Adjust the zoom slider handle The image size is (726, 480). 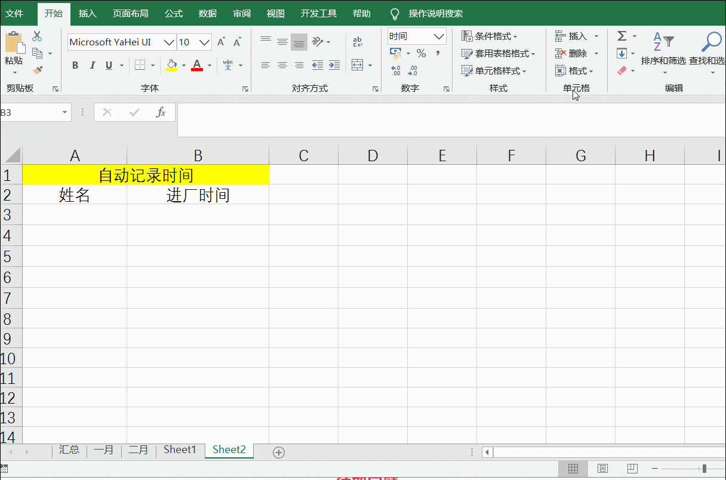705,469
